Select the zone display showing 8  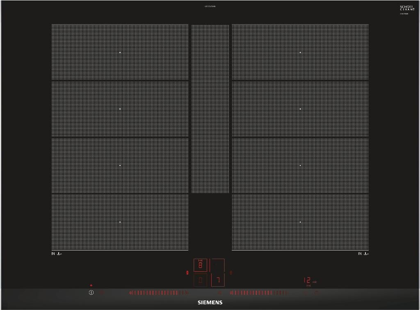pos(201,265)
